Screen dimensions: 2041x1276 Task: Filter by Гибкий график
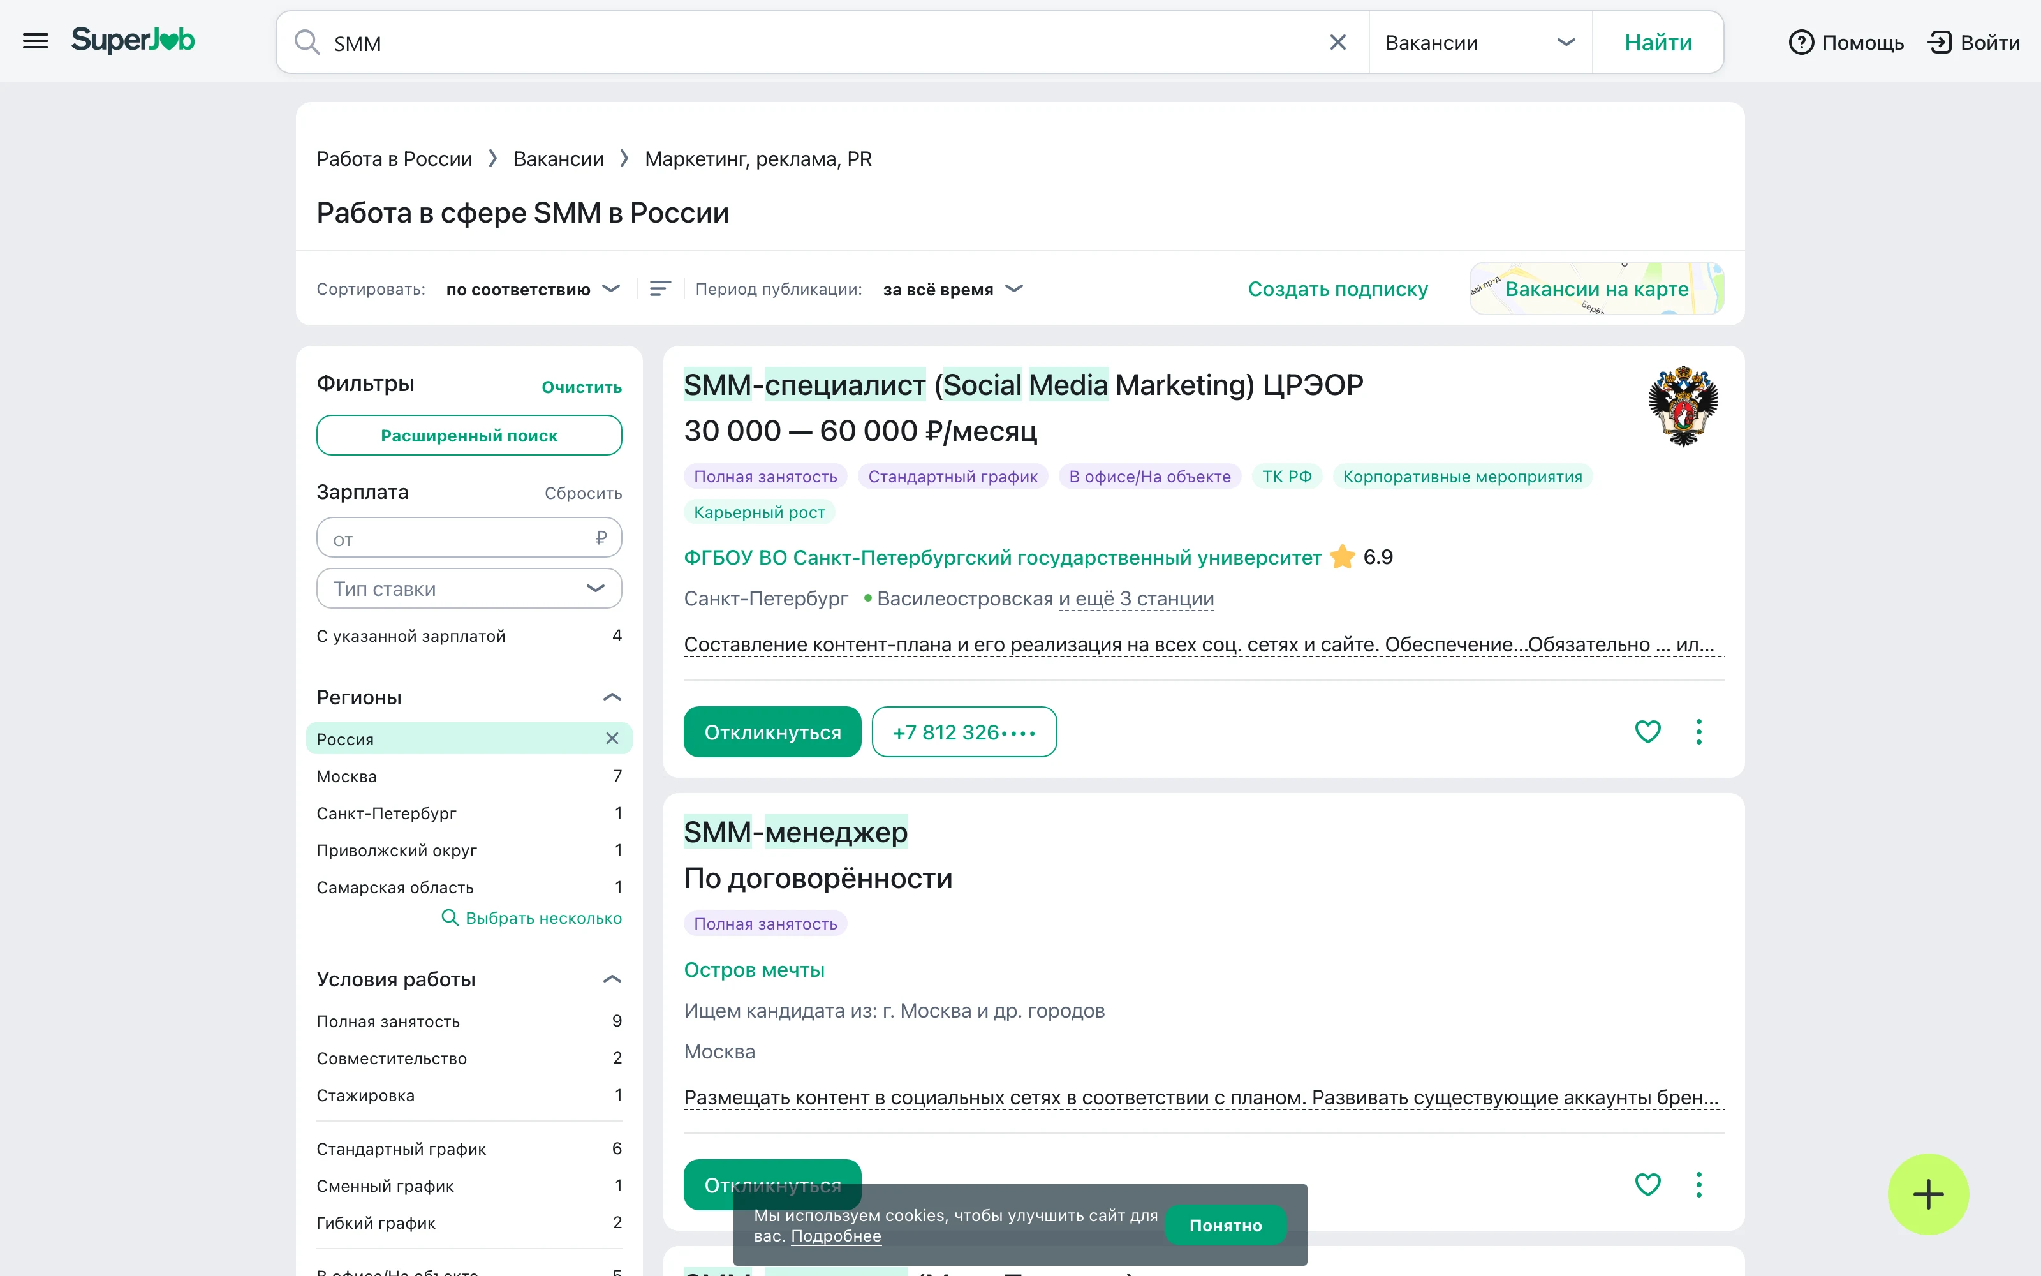point(469,1223)
